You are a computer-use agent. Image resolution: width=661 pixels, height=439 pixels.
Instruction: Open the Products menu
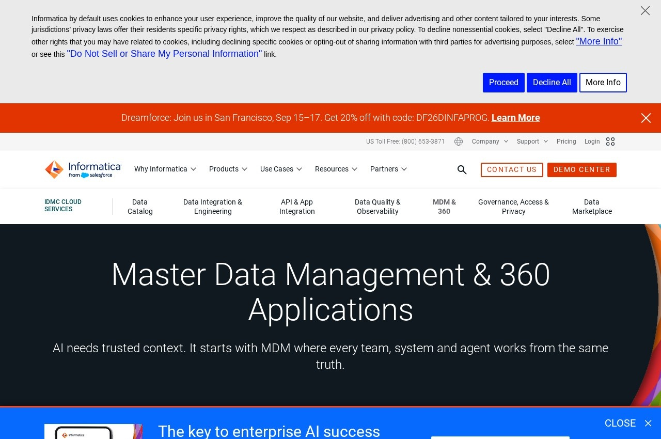(x=228, y=169)
